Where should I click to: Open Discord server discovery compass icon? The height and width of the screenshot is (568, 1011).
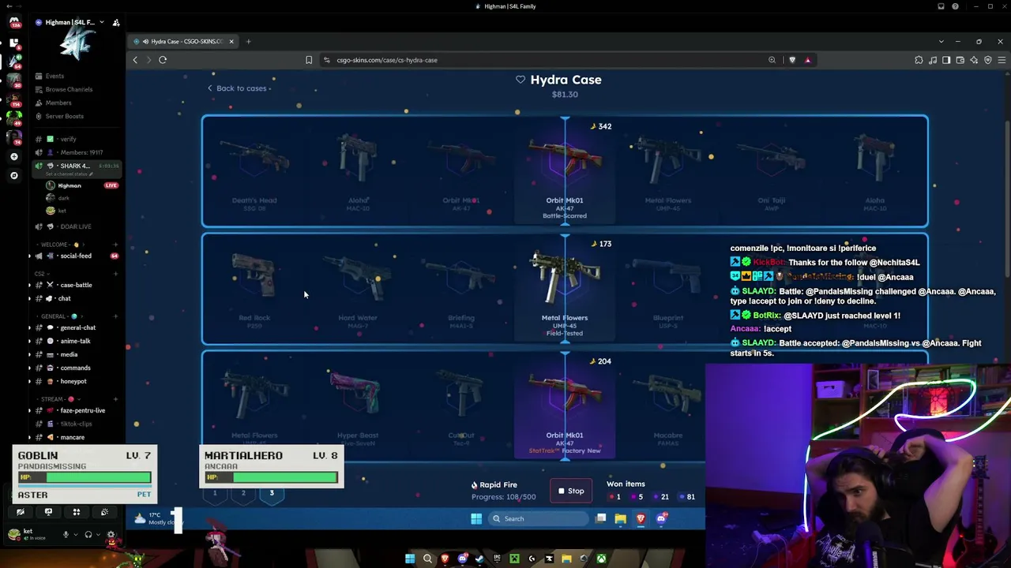coord(14,175)
